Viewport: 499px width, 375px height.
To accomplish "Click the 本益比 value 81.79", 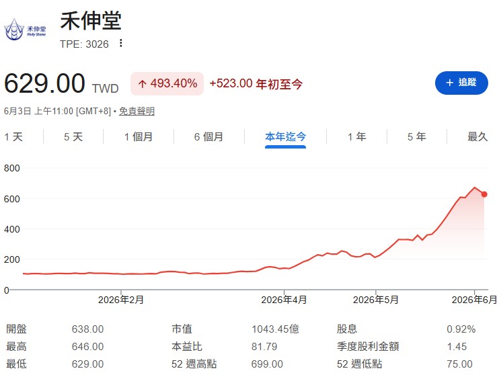I will point(264,346).
